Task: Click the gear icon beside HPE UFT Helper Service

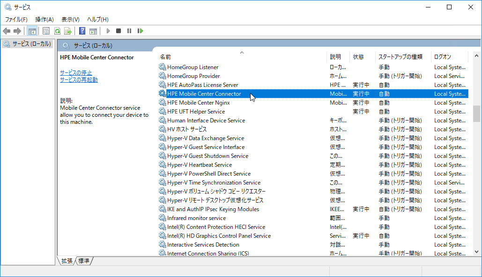Action: [x=162, y=111]
